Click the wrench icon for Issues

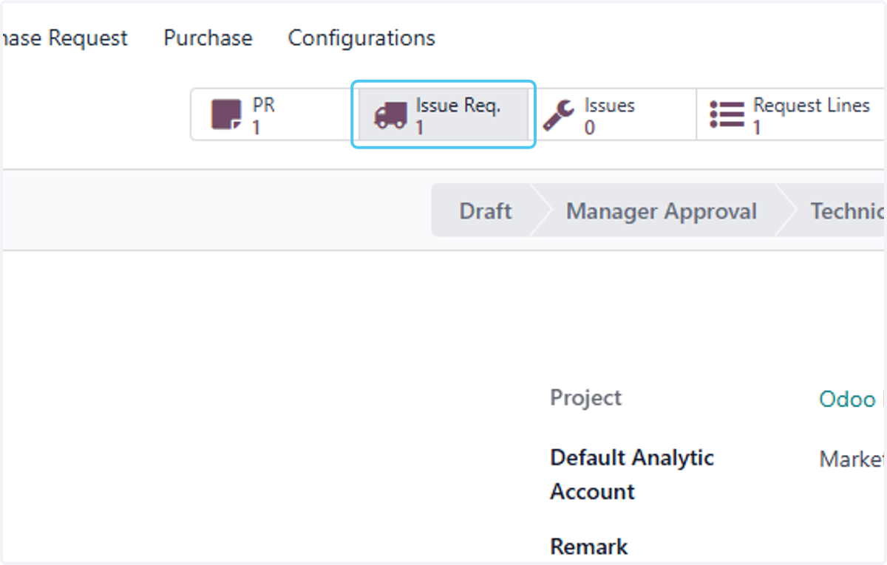point(558,116)
